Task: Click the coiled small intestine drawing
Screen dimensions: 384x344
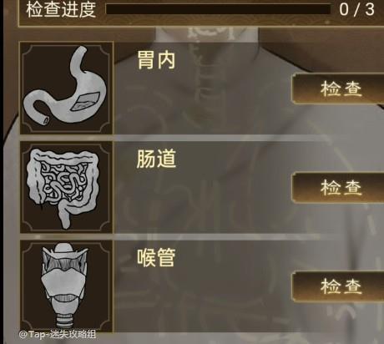Action: [63, 182]
